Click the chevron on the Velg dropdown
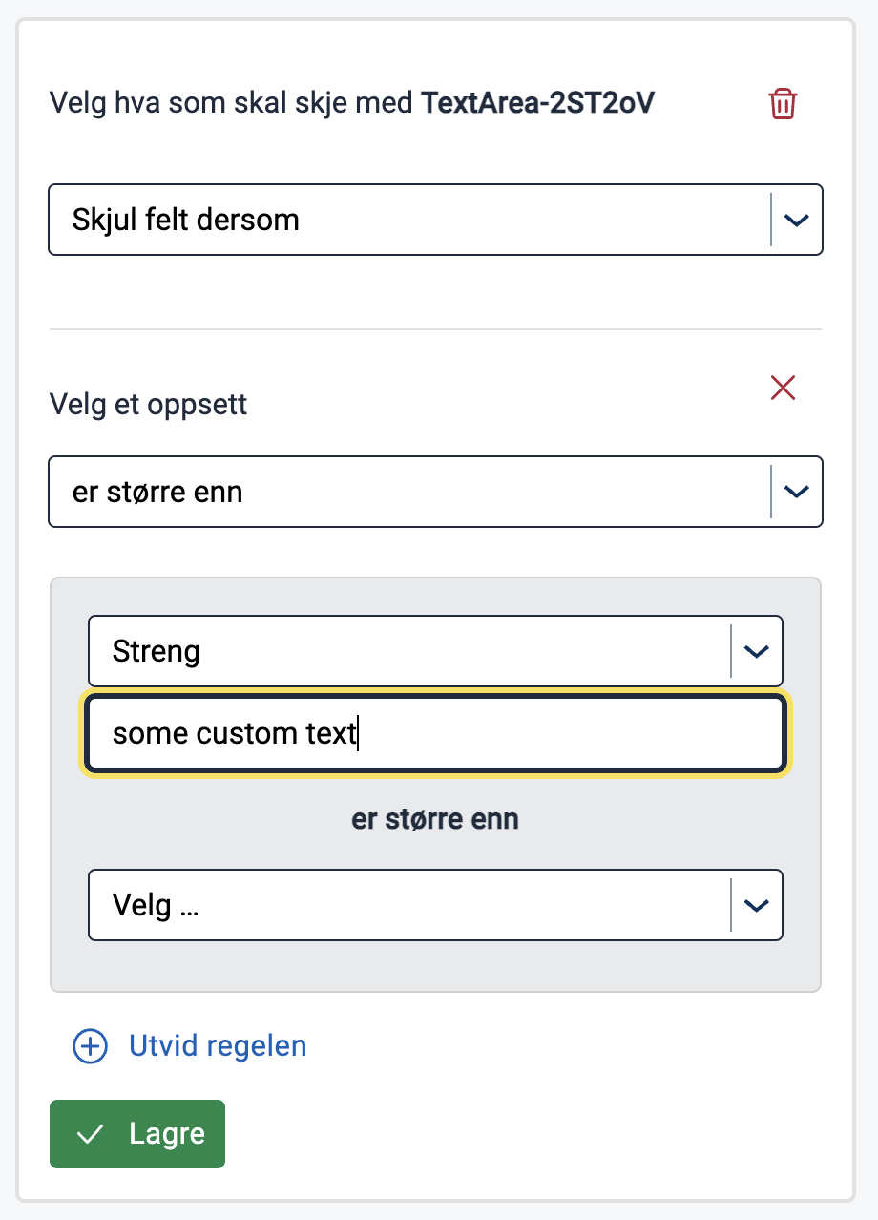Viewport: 878px width, 1220px height. (x=756, y=905)
